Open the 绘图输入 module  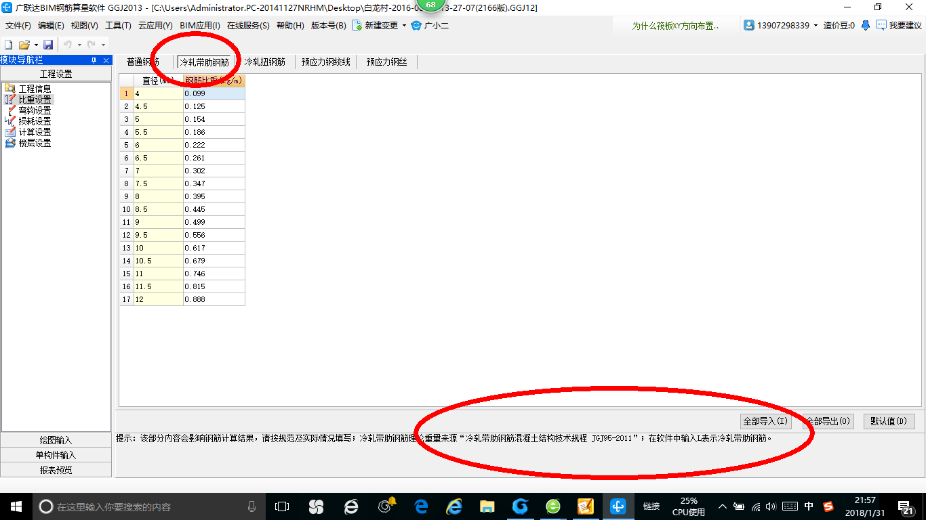56,440
